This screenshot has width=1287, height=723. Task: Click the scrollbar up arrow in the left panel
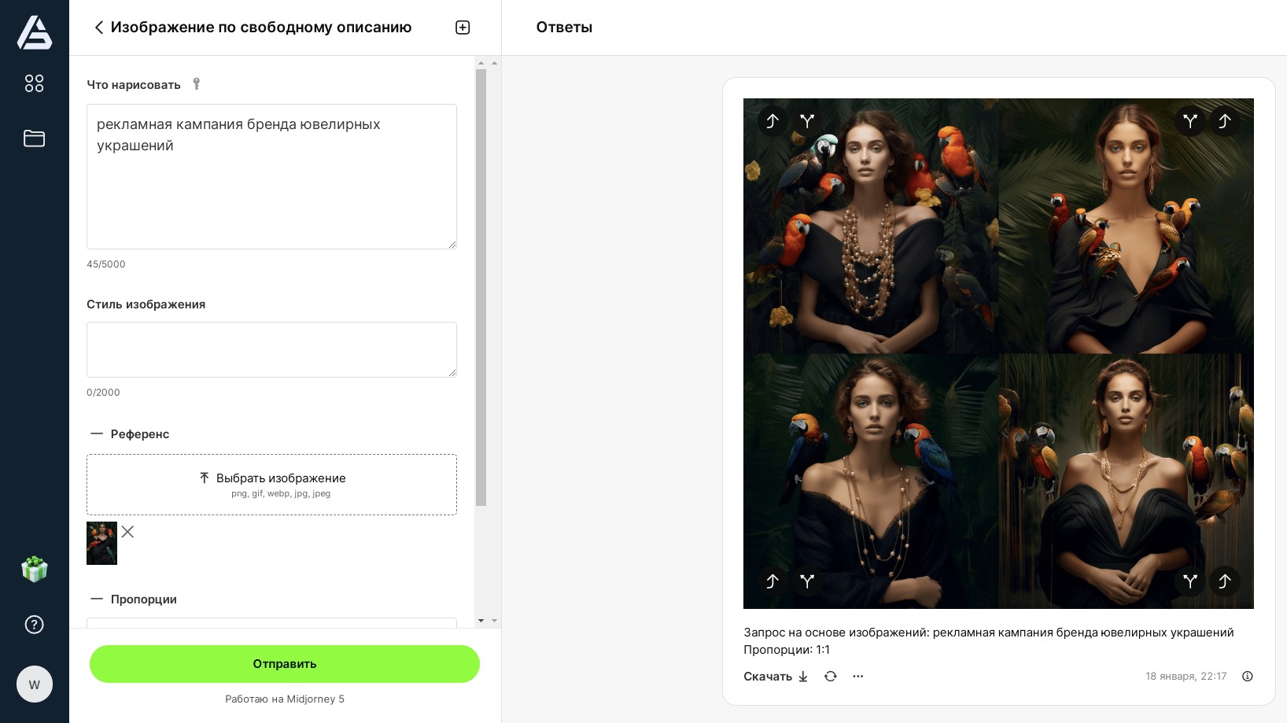tap(481, 63)
